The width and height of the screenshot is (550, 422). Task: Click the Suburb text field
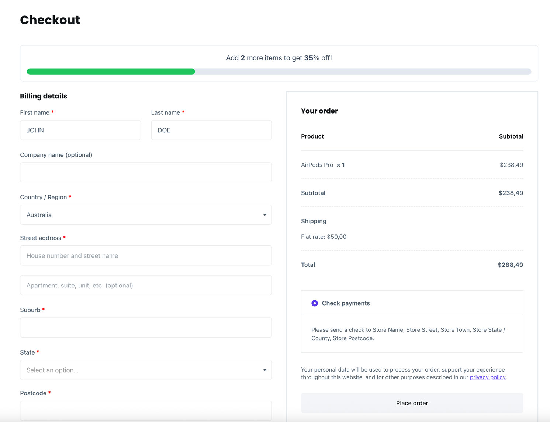coord(146,328)
